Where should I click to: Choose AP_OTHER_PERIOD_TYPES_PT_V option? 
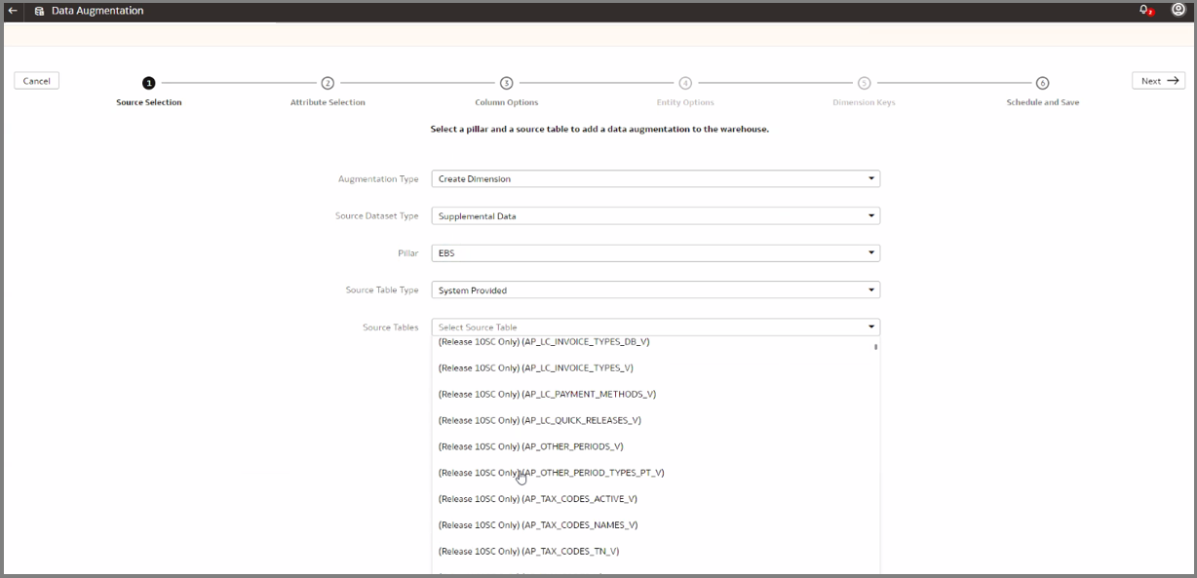pos(656,473)
